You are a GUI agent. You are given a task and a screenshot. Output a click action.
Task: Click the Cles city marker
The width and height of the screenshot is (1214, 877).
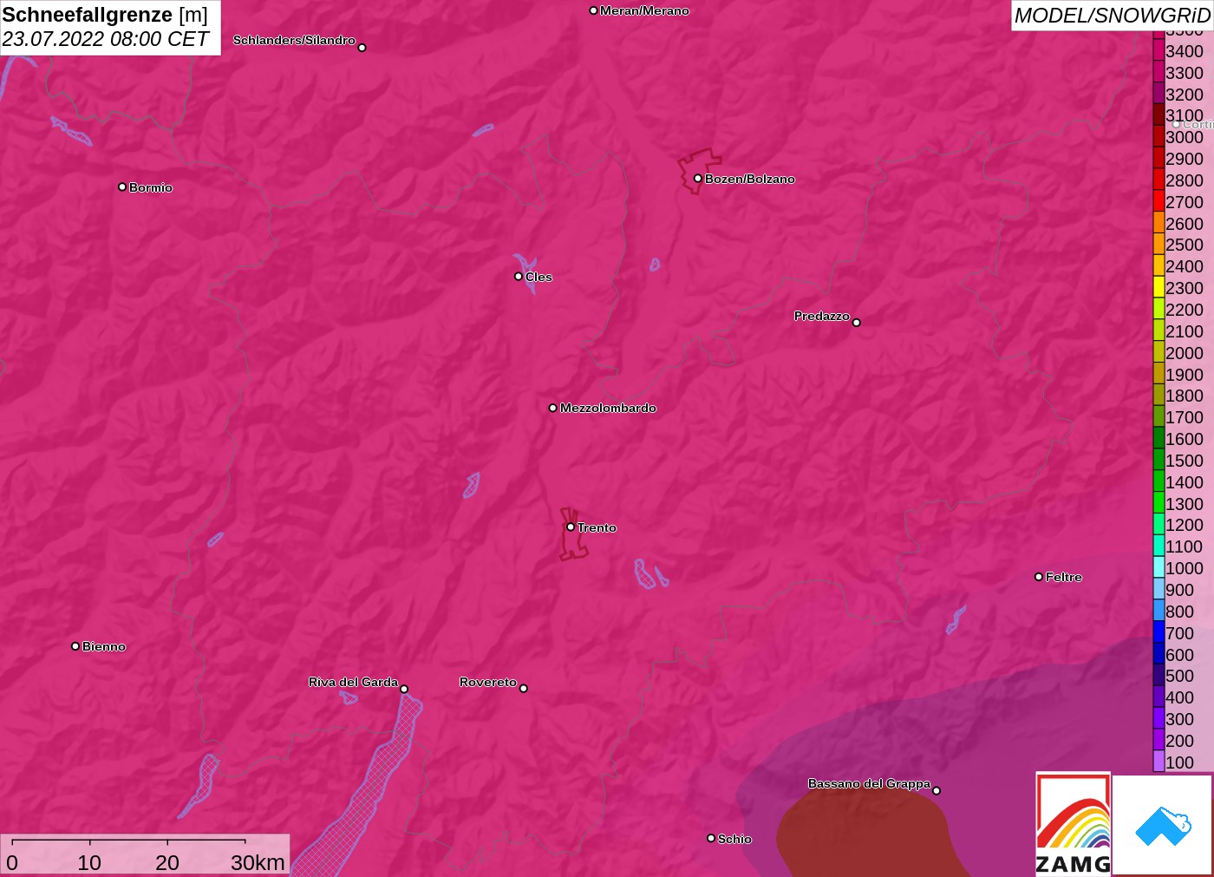click(519, 277)
